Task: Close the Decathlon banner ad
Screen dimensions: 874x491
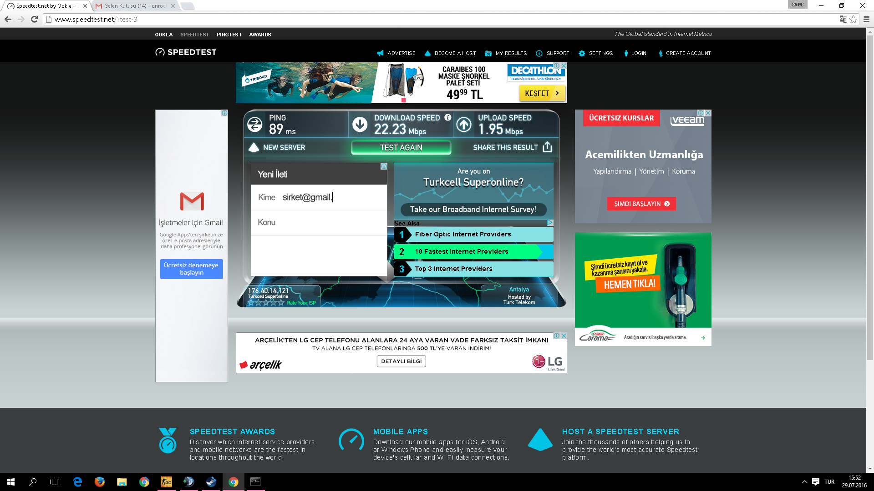Action: [564, 66]
